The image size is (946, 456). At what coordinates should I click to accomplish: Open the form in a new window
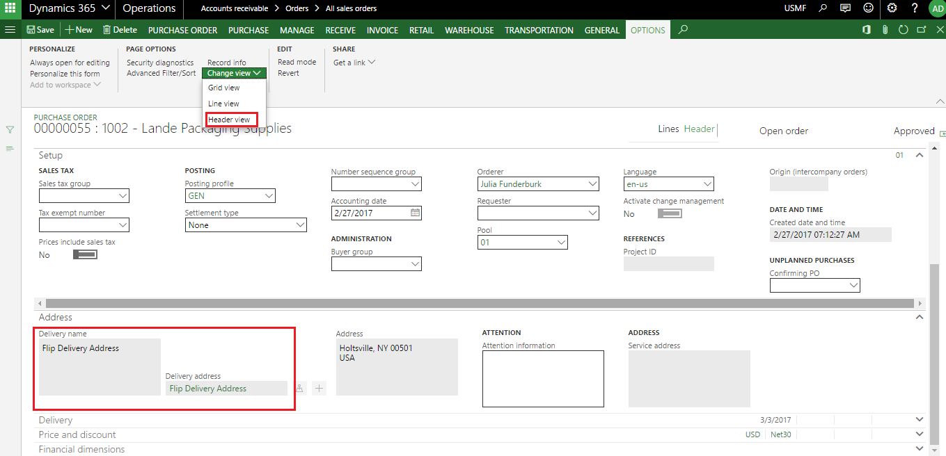click(921, 30)
